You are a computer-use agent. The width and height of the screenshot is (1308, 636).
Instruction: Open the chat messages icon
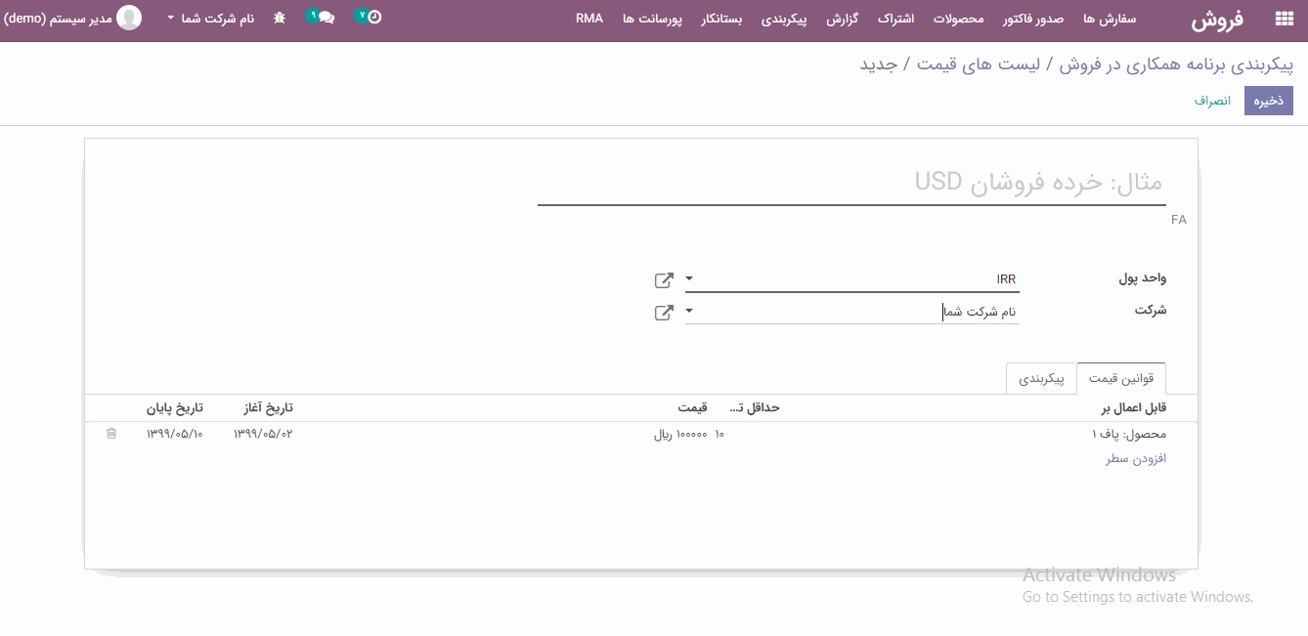[x=326, y=18]
